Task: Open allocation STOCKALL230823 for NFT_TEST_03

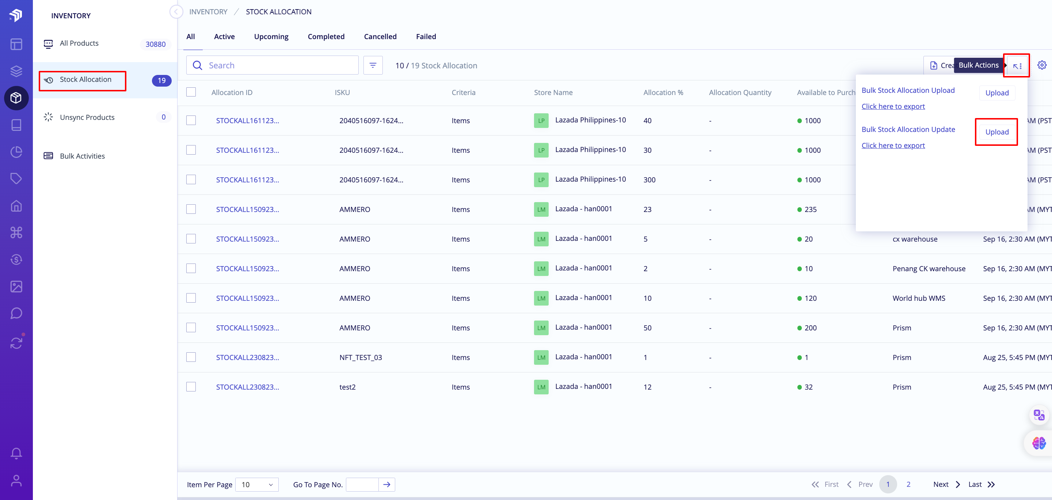Action: (x=248, y=357)
